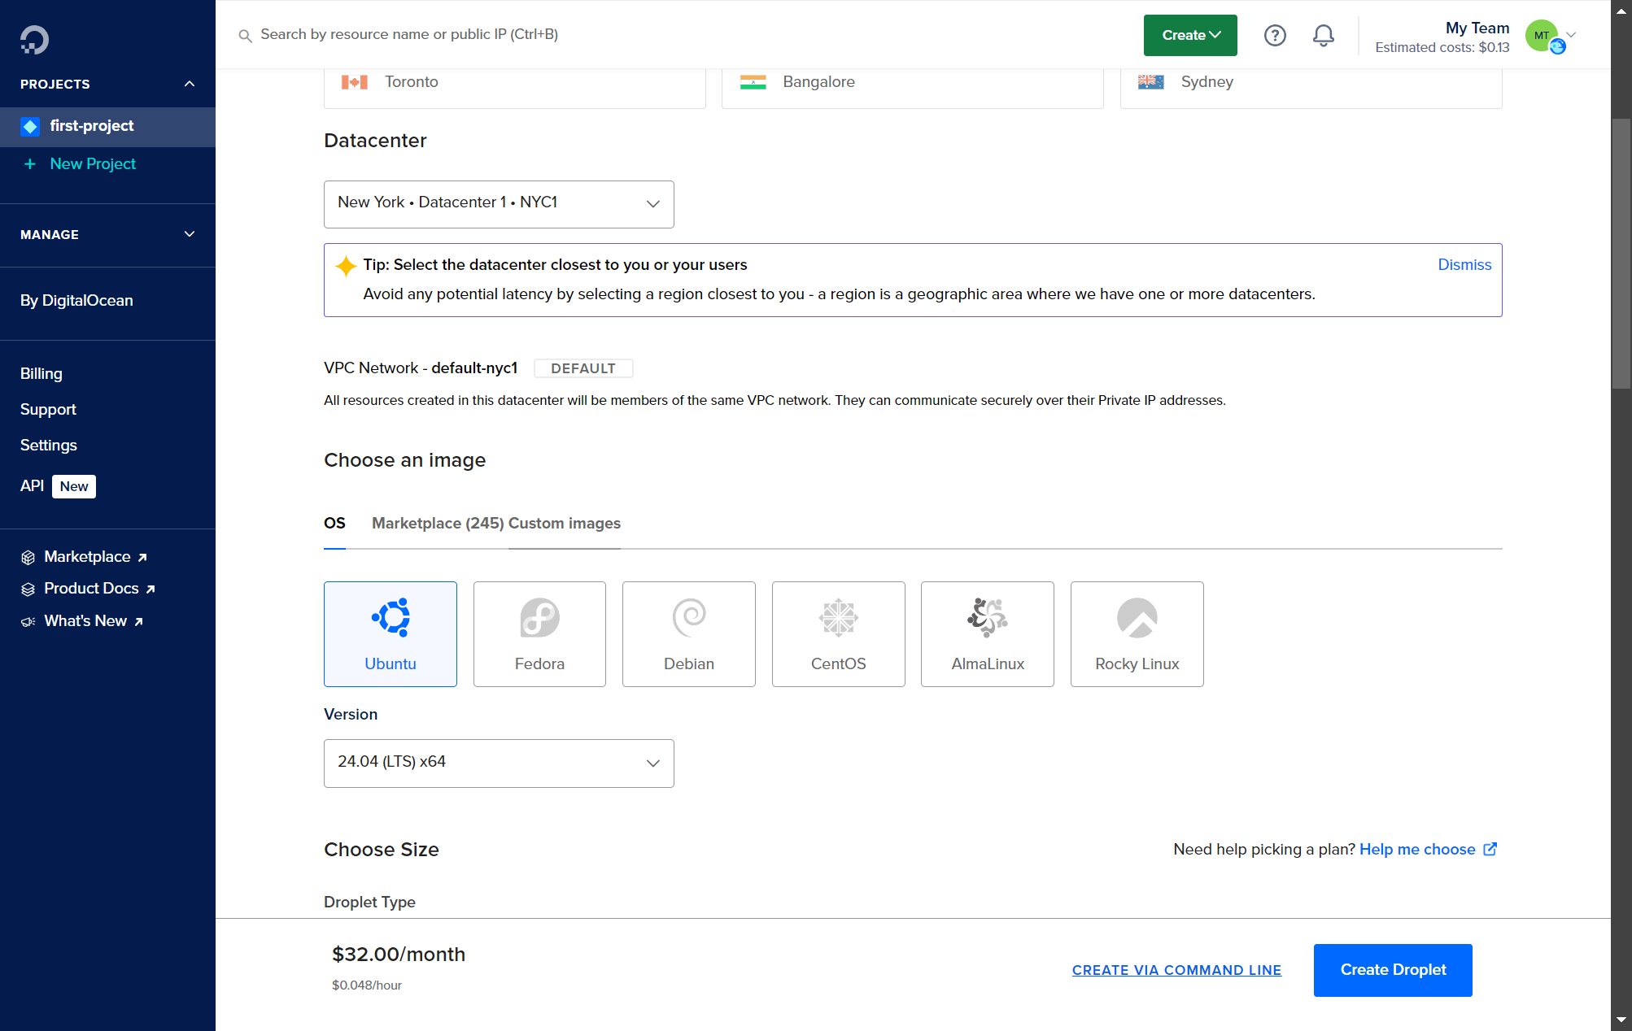This screenshot has width=1632, height=1031.
Task: Open the notifications bell icon
Action: [x=1324, y=35]
